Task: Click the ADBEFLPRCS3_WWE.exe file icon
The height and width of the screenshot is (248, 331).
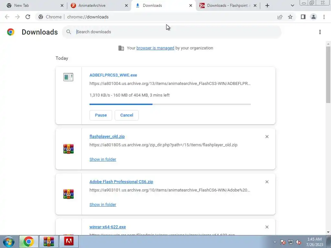Action: click(x=68, y=77)
